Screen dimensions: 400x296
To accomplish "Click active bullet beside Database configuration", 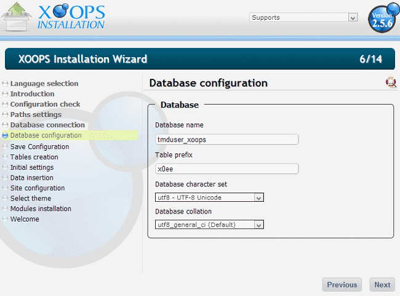I will [5, 135].
